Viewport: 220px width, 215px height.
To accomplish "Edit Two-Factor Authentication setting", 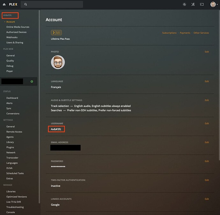I will coord(207,180).
